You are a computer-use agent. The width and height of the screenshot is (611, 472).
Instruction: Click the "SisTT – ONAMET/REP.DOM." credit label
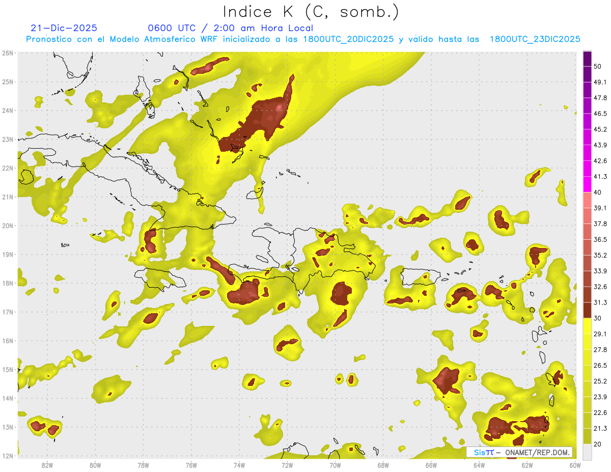click(x=519, y=452)
